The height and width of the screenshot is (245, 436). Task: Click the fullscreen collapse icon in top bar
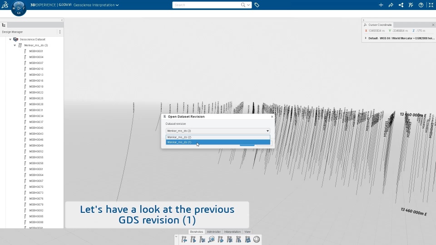click(x=431, y=5)
